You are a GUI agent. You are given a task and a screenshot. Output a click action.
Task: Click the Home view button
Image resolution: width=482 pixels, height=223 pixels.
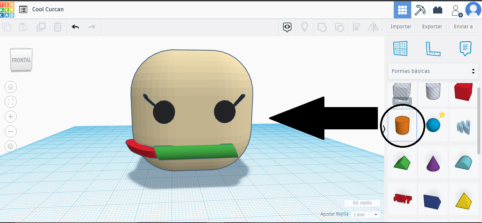11,87
